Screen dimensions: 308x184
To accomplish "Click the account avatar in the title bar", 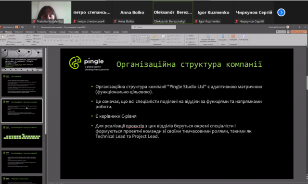I will 288,27.
